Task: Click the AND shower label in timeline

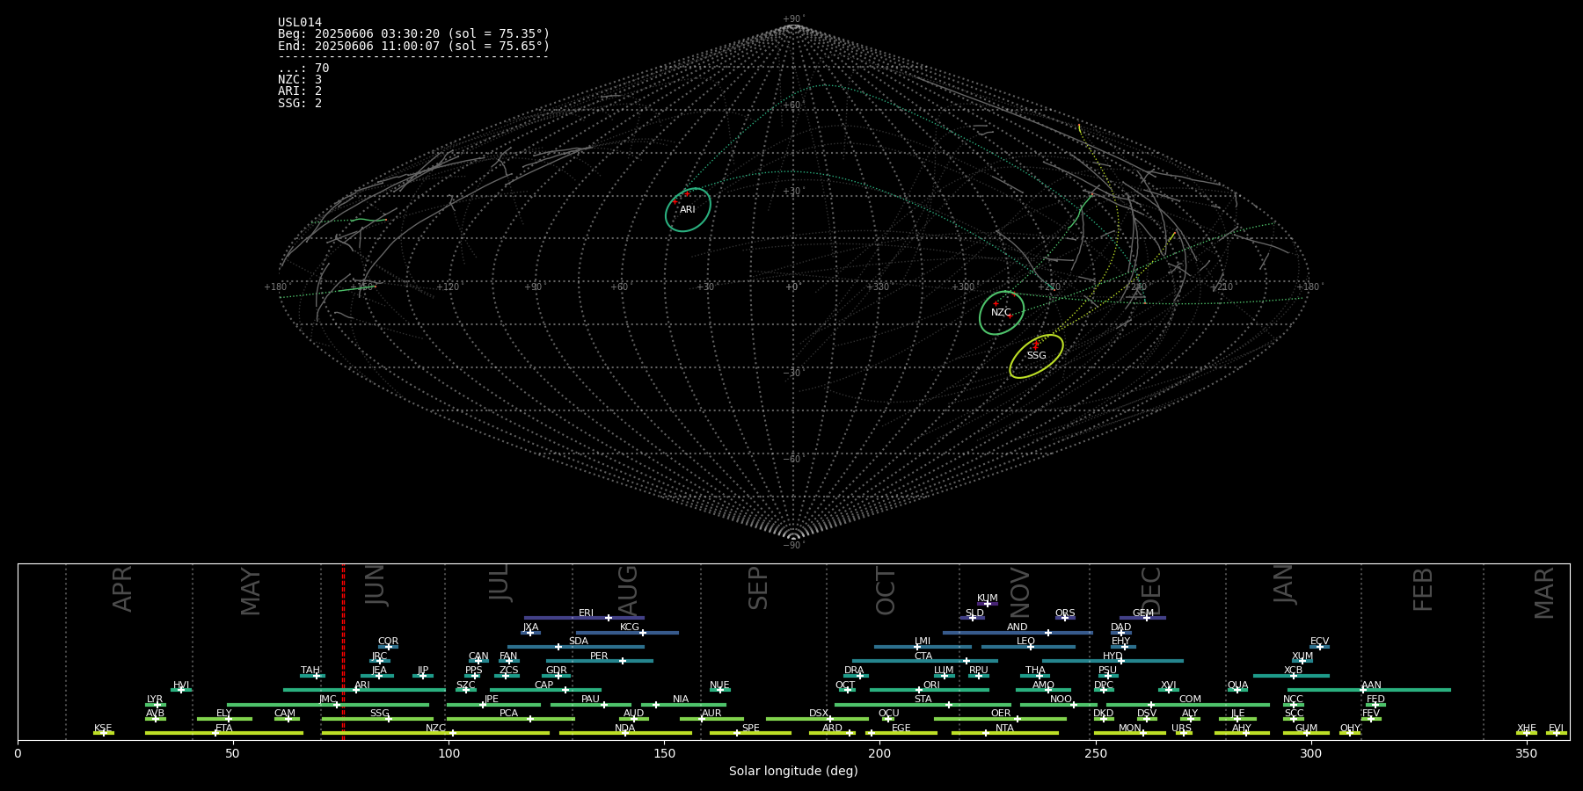Action: coord(1018,628)
